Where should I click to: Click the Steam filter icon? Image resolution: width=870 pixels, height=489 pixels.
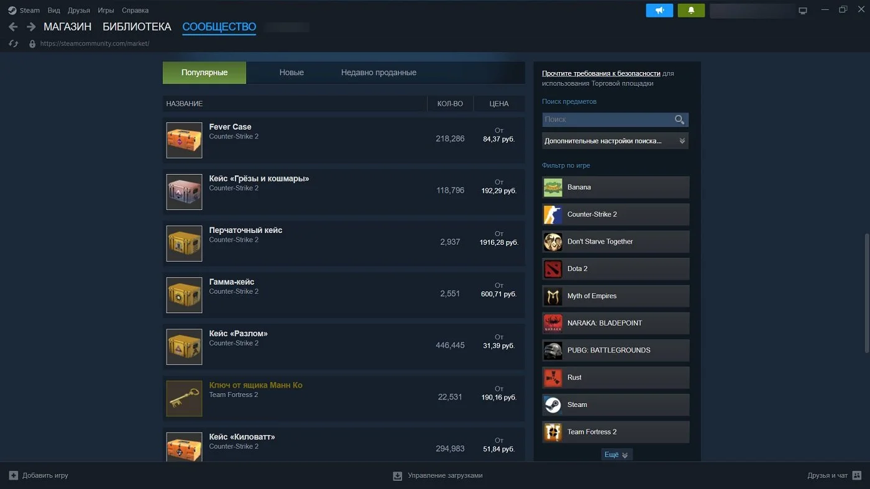coord(553,404)
